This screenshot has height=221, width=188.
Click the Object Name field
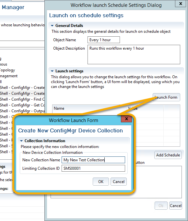coord(104,40)
